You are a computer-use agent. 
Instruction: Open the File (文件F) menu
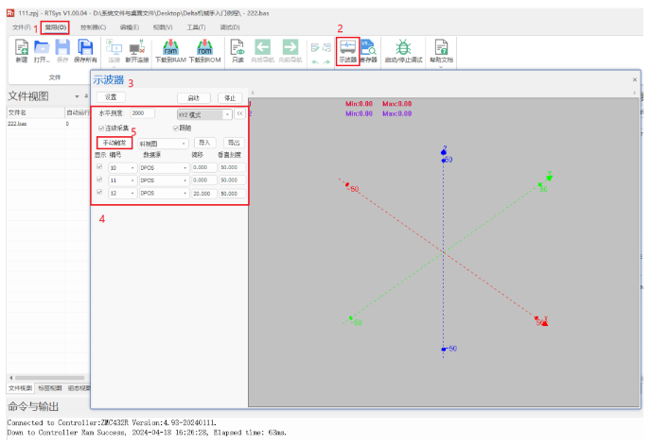[22, 27]
